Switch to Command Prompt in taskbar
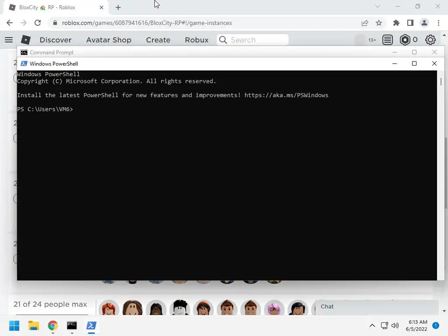The image size is (448, 336). (x=72, y=325)
